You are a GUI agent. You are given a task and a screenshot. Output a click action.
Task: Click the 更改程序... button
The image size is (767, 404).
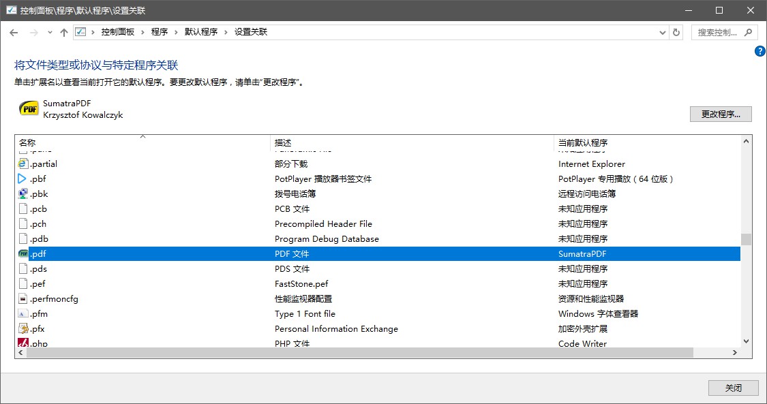pos(721,114)
